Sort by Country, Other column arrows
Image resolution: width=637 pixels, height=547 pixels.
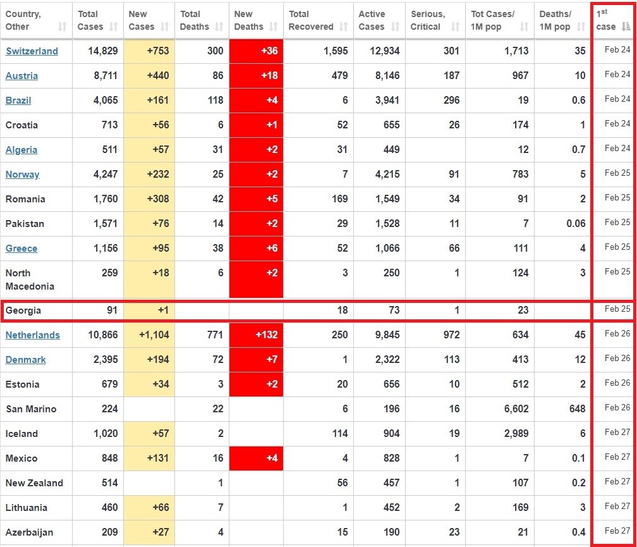62,27
